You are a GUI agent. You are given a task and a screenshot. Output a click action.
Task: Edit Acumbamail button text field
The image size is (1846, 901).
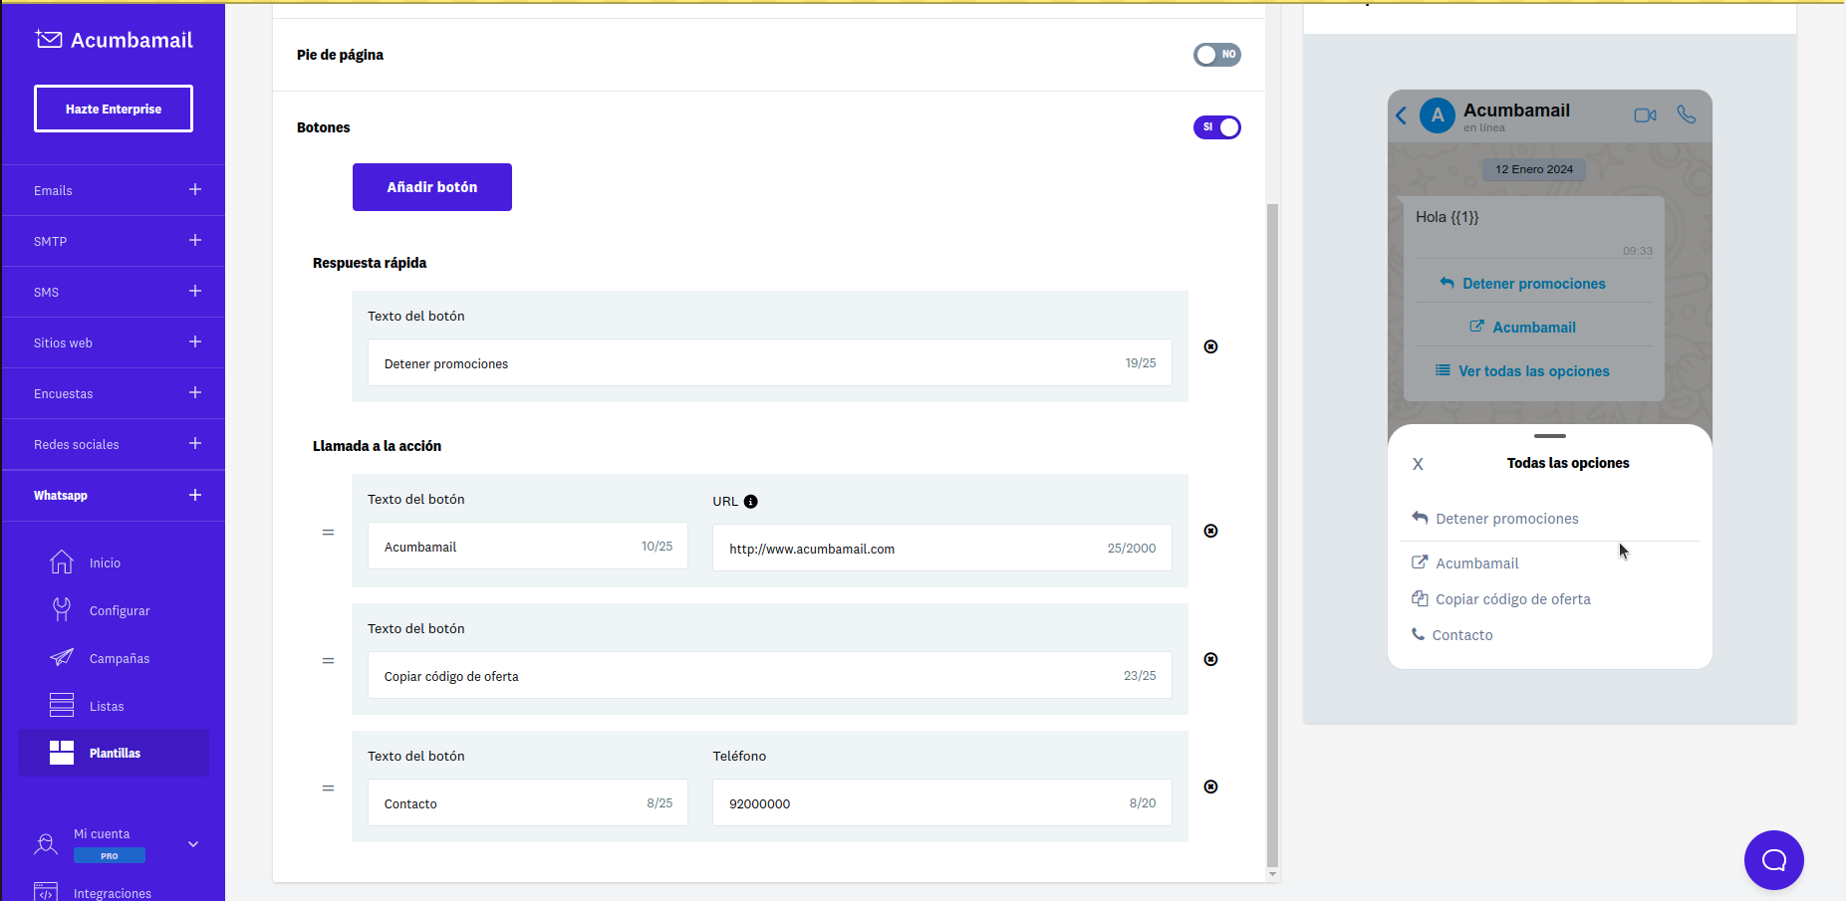pyautogui.click(x=528, y=547)
